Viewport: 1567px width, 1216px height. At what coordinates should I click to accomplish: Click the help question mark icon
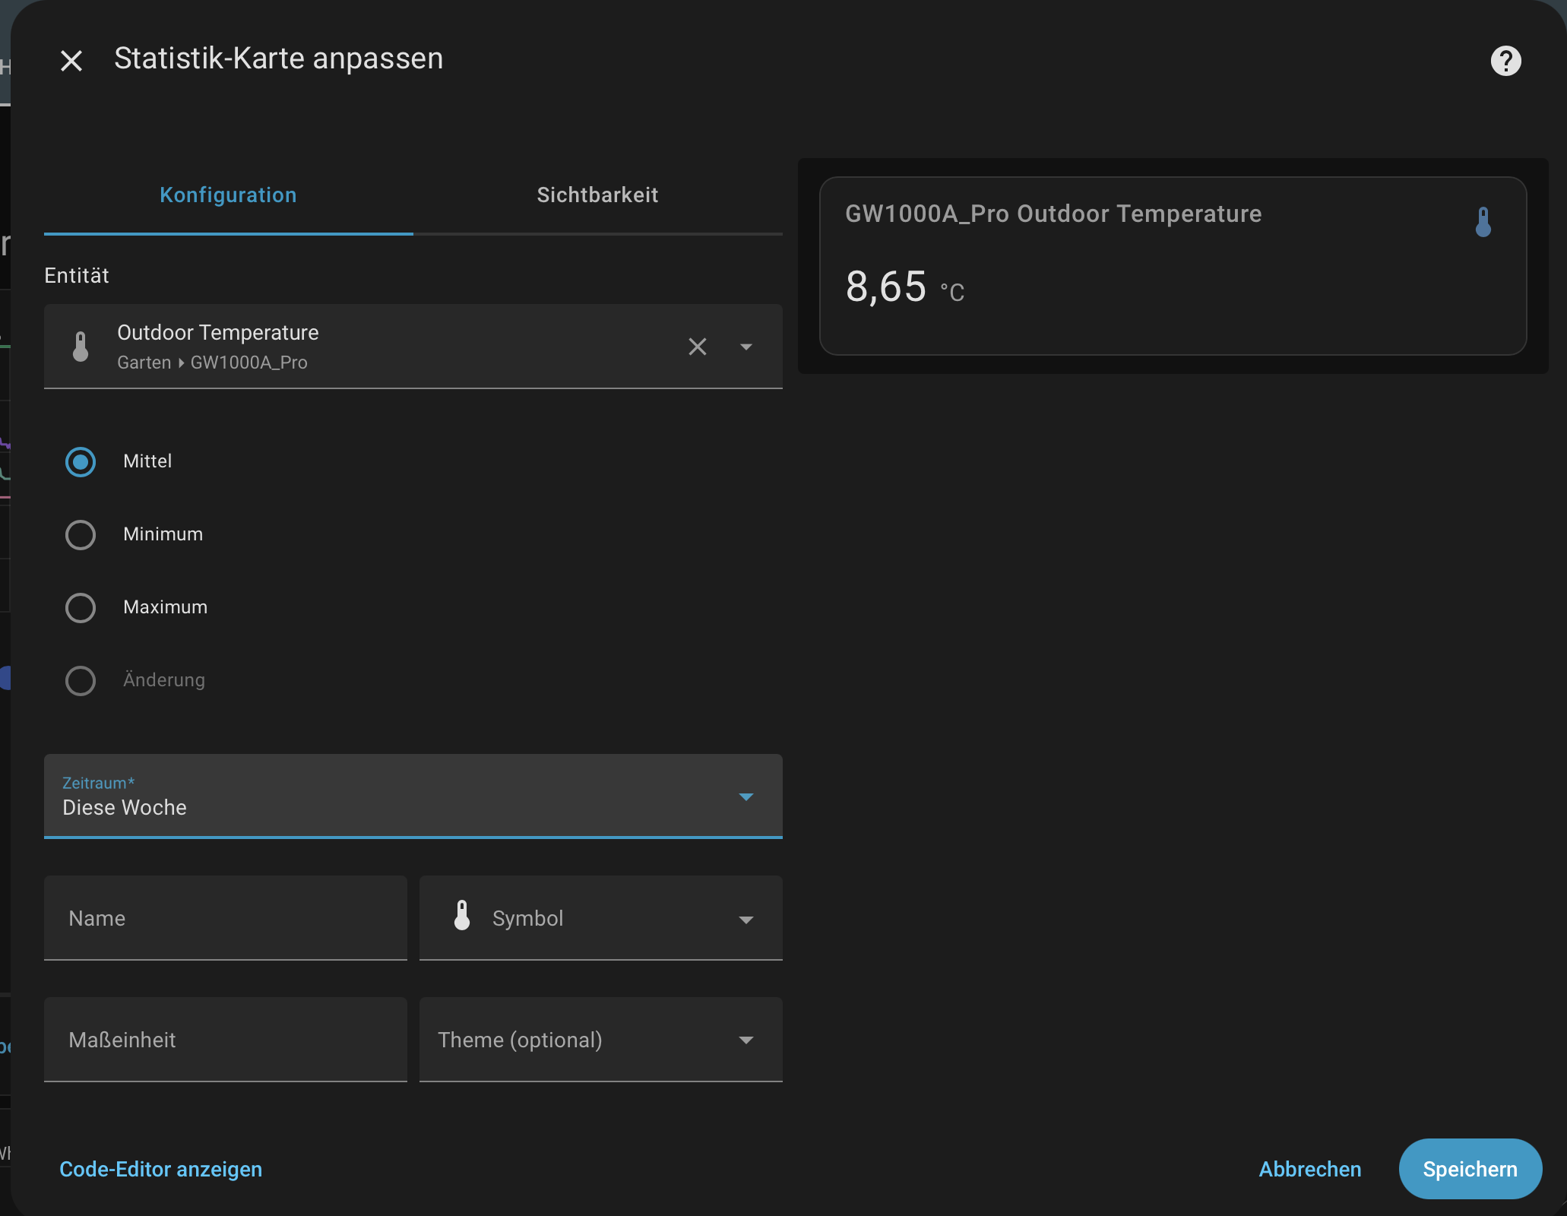click(x=1505, y=61)
